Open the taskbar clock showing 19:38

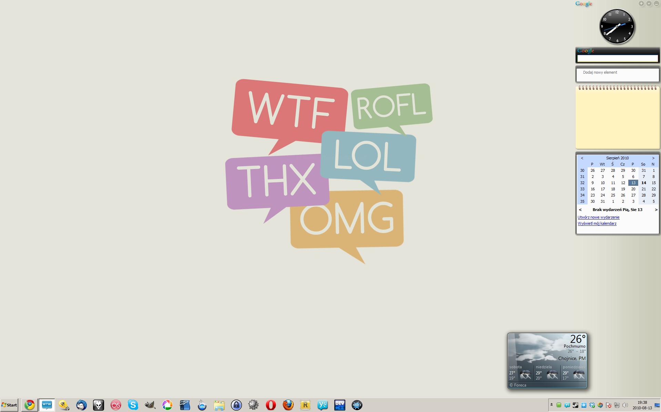pyautogui.click(x=642, y=405)
